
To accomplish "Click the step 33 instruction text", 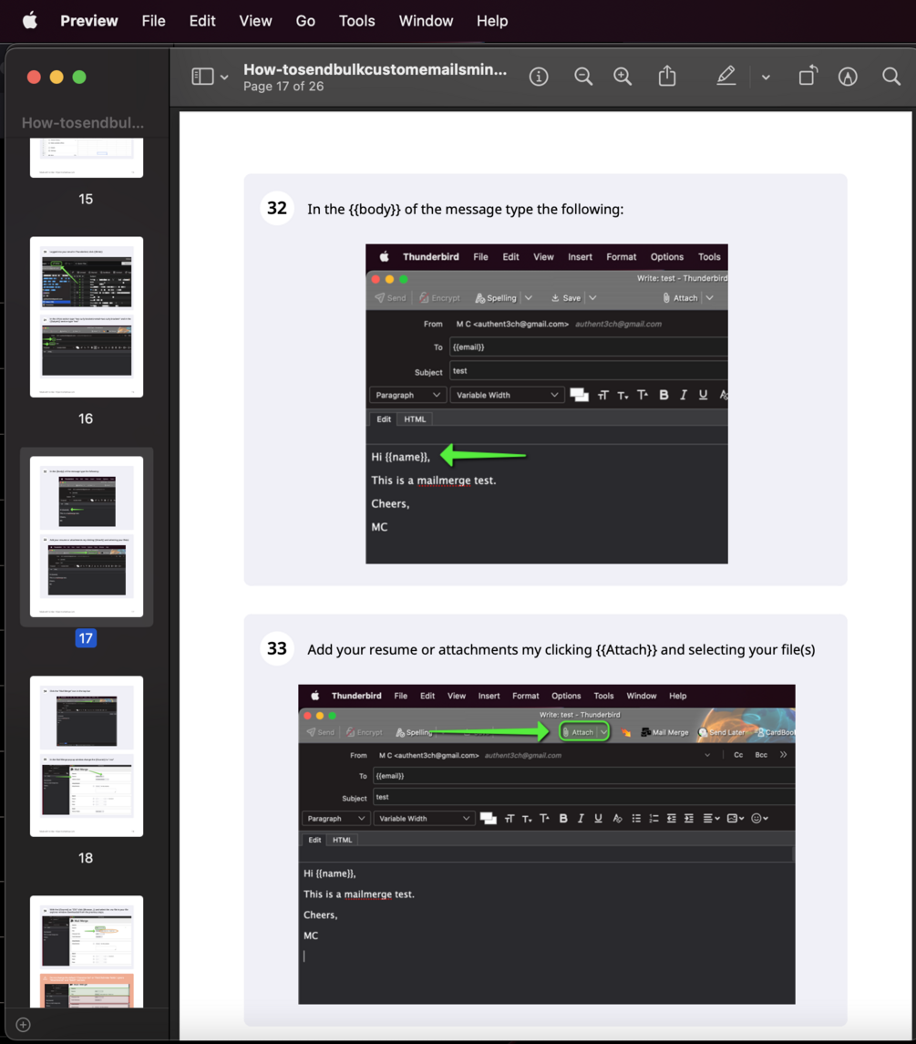I will click(561, 650).
